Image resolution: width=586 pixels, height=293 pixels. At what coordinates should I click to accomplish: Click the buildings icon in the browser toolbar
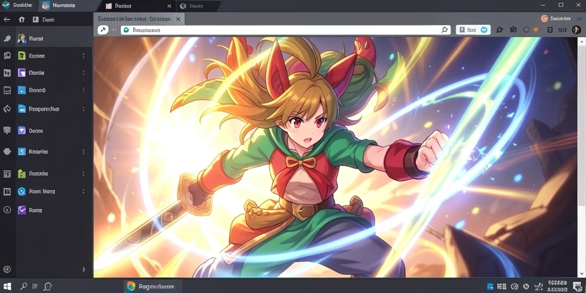(513, 30)
